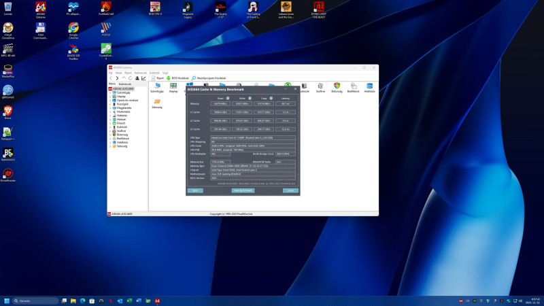Open the Sebesség benchmark icon
The width and height of the screenshot is (544, 306).
click(157, 103)
